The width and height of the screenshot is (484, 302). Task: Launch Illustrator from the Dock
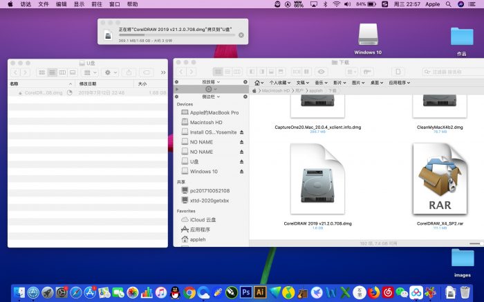point(259,292)
